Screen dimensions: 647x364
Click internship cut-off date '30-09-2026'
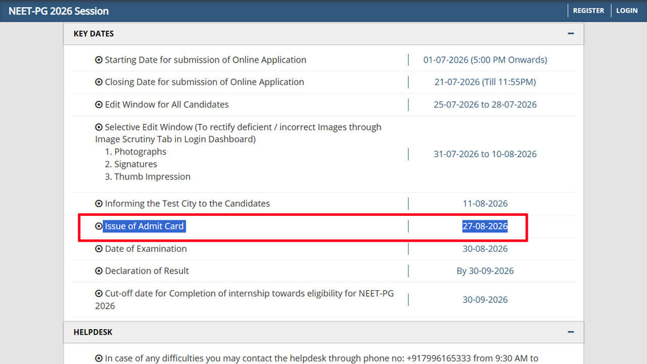pyautogui.click(x=485, y=299)
